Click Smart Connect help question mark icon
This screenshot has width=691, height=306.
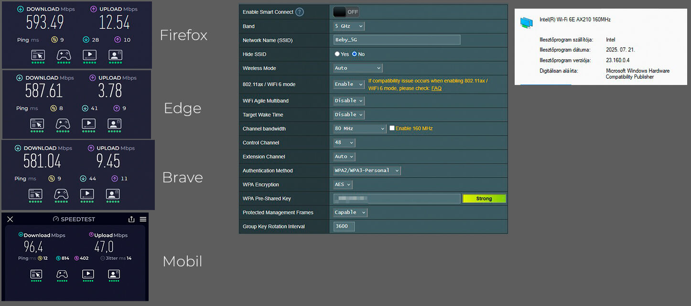coord(300,12)
